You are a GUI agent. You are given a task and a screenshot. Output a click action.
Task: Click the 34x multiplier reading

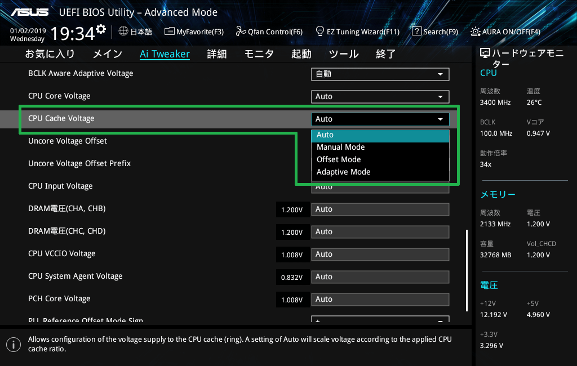[x=486, y=164]
